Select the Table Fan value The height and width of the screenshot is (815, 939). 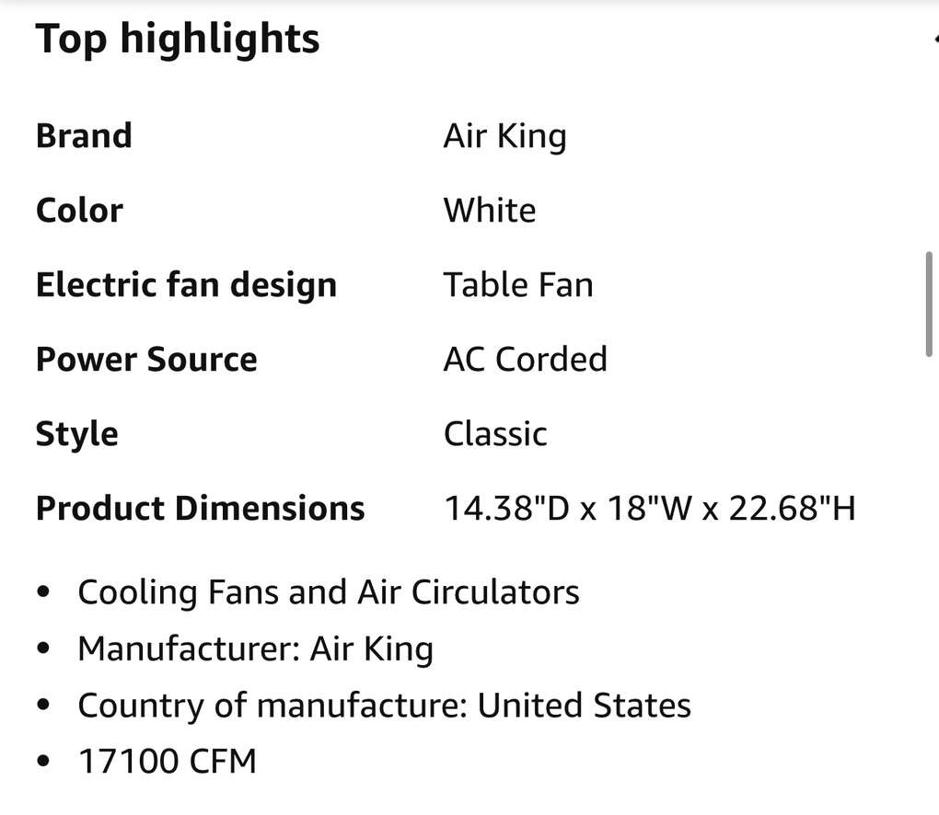tap(518, 285)
